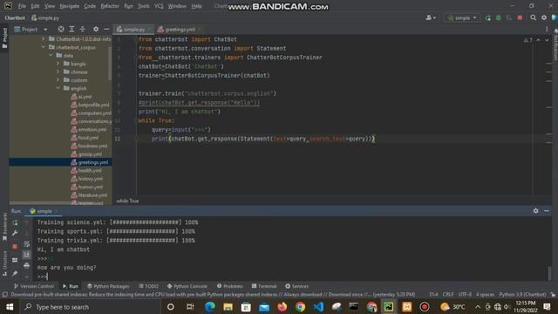Image resolution: width=558 pixels, height=314 pixels.
Task: Open the Version Control tool window
Action: [x=34, y=286]
